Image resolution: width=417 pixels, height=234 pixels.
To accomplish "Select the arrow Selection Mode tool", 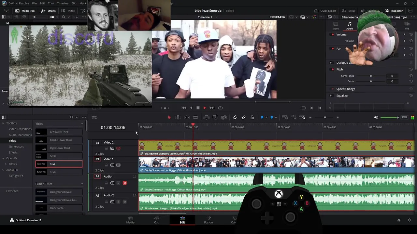I will (169, 117).
